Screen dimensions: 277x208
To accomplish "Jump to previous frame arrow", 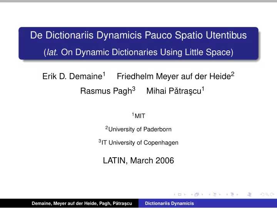I will (x=192, y=195).
